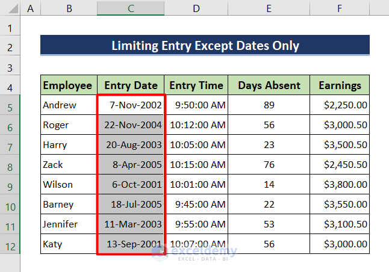389x272 pixels.
Task: Click the Entry Date header cell
Action: 131,85
